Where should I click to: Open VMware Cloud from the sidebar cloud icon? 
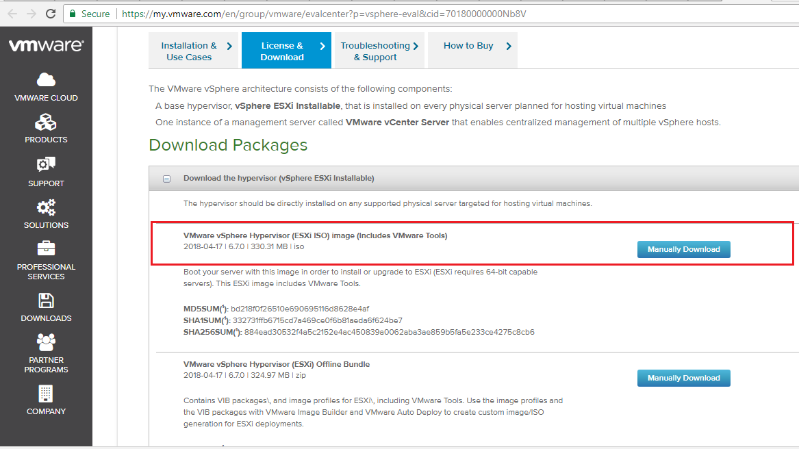[x=46, y=80]
